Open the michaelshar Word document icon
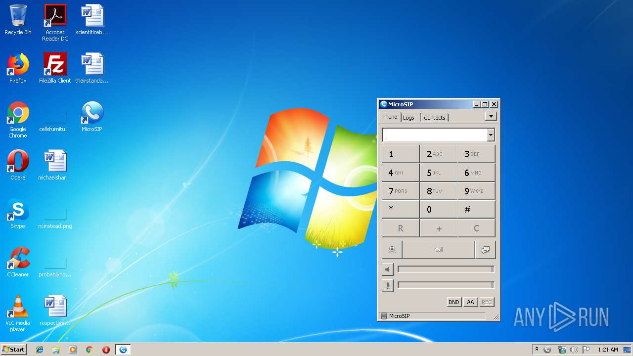 [55, 165]
